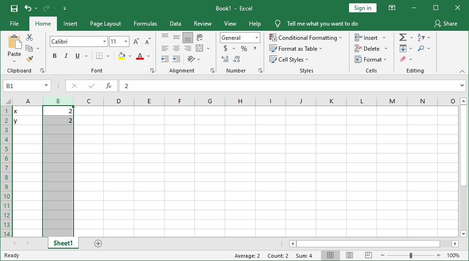Image resolution: width=469 pixels, height=261 pixels.
Task: Toggle Align Right
Action: pyautogui.click(x=187, y=48)
